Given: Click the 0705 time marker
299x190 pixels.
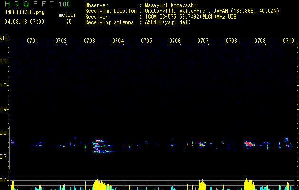Looking at the screenshot, I should (146, 41).
